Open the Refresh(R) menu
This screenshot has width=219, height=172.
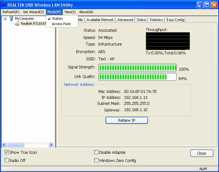click(x=11, y=12)
